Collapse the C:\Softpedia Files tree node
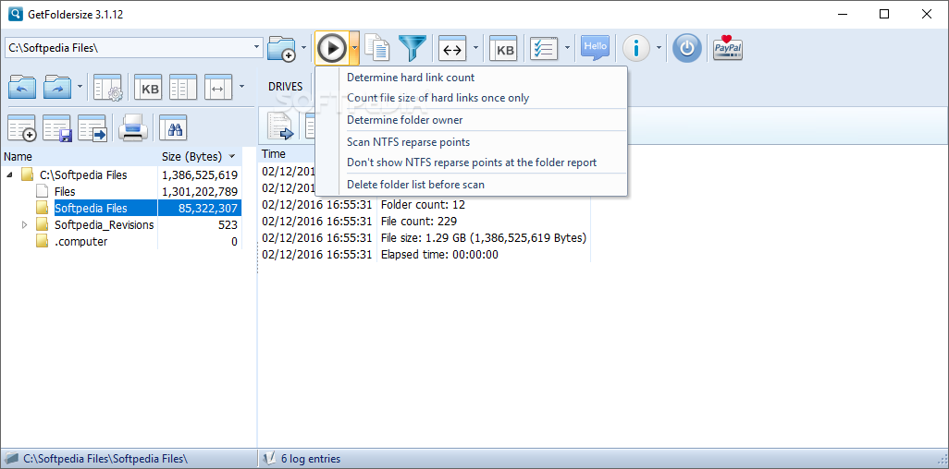949x469 pixels. 10,175
